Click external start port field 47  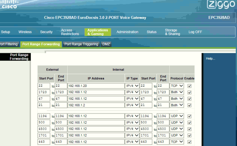click(x=44, y=98)
